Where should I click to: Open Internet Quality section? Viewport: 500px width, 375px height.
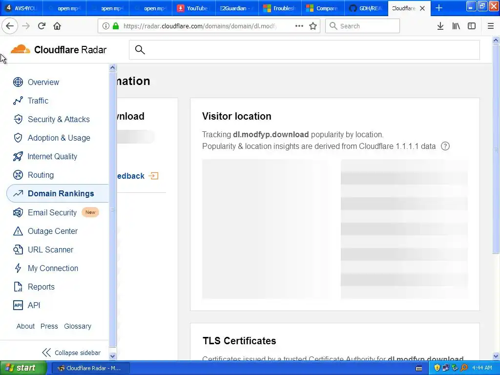(x=52, y=157)
